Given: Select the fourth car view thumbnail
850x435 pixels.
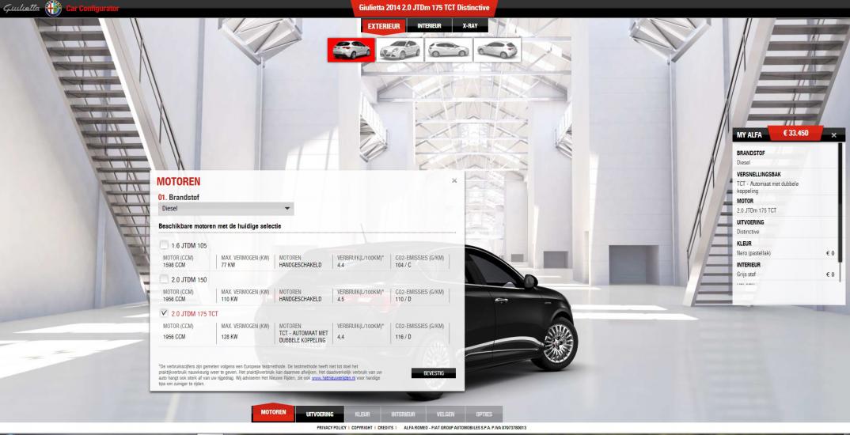Looking at the screenshot, I should tap(497, 50).
